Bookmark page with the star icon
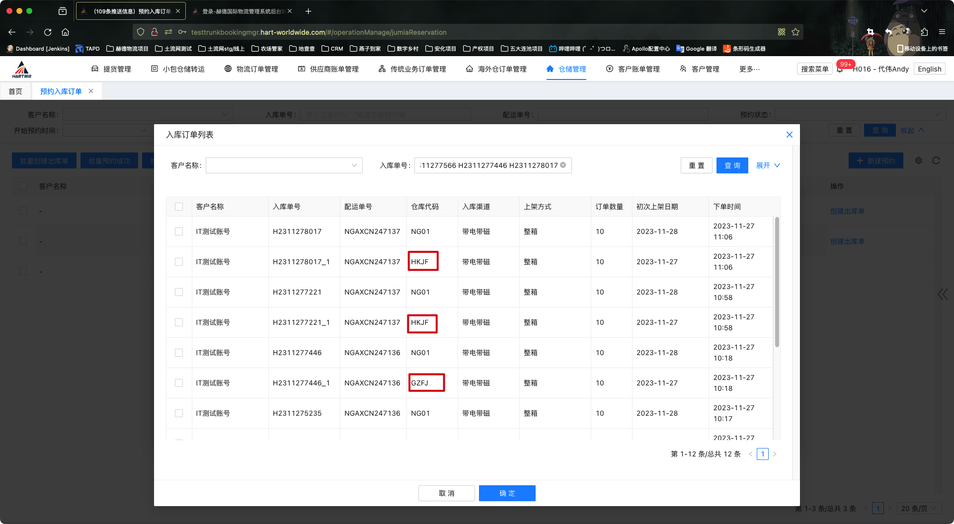Viewport: 954px width, 524px height. (x=795, y=32)
